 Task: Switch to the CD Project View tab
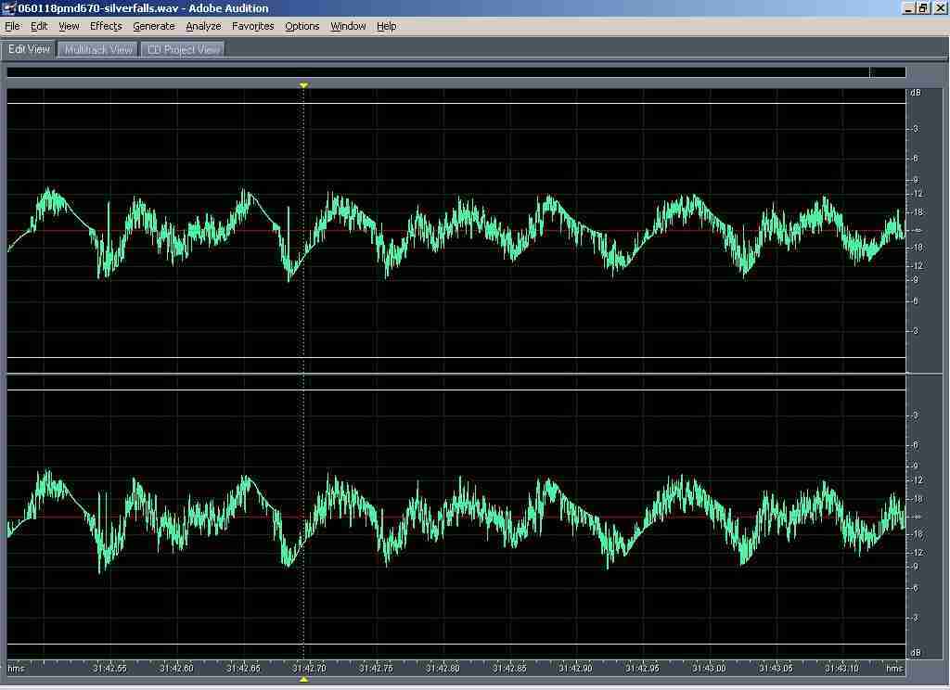184,50
